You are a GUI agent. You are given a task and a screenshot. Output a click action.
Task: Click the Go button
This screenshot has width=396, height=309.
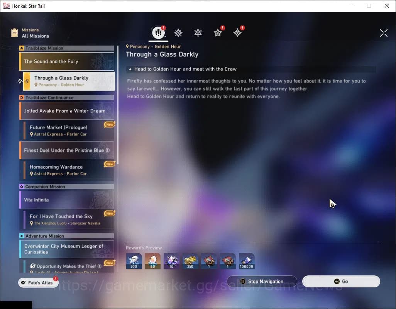pos(341,282)
